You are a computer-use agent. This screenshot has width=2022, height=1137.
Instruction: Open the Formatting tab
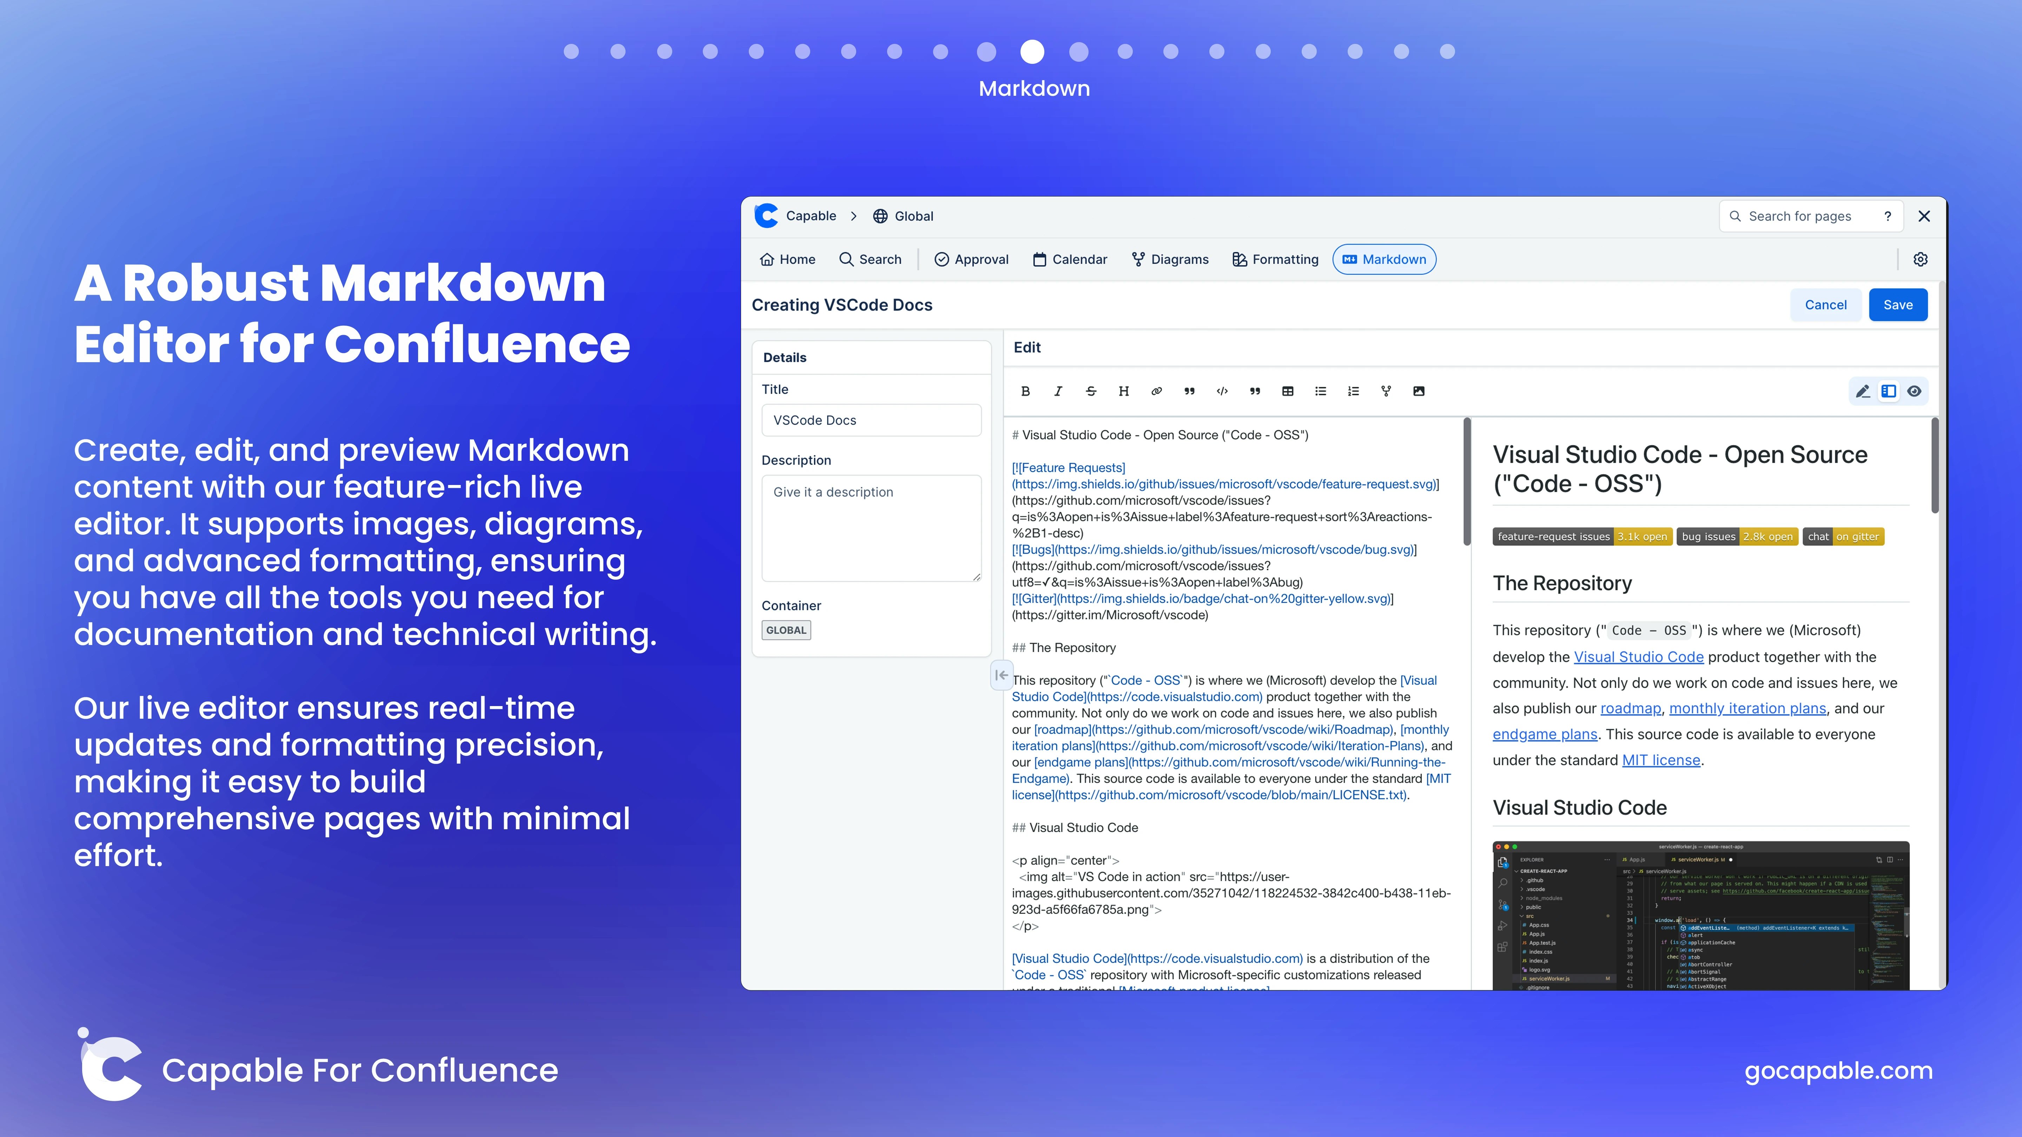coord(1276,259)
